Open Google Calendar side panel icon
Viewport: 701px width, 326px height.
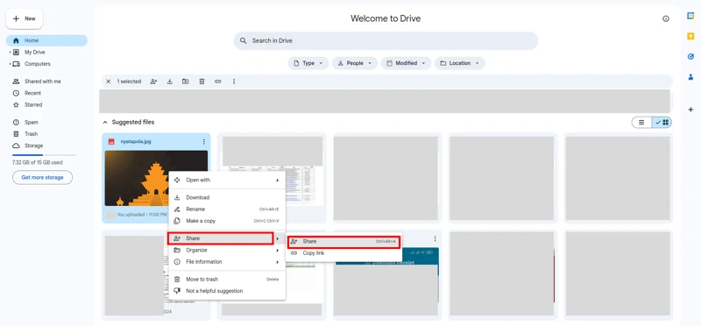(x=690, y=16)
